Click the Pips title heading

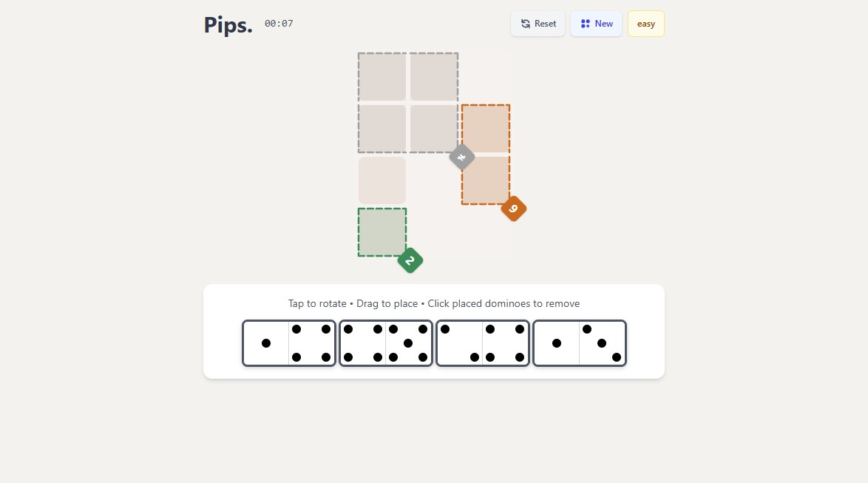click(227, 24)
